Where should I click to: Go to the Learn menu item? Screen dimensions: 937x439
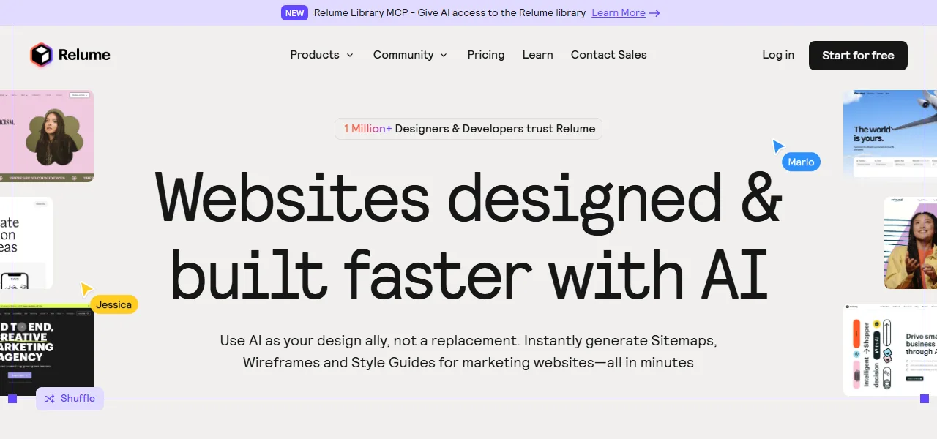pos(538,55)
